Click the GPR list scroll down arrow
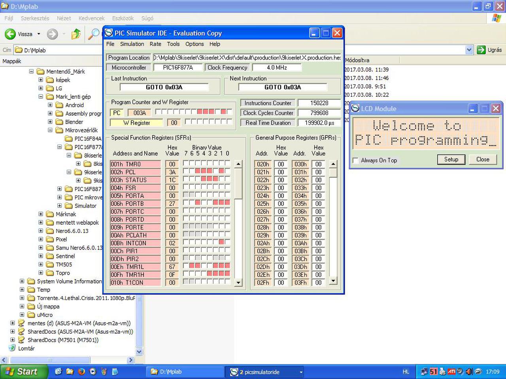Screen dimensions: 506x379 coord(333,281)
